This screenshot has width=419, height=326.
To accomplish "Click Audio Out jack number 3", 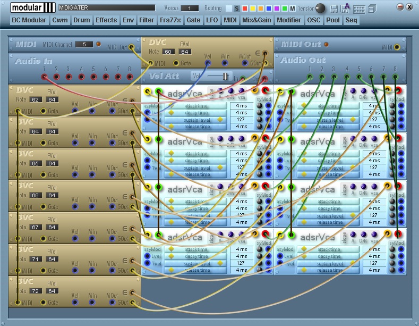I will tap(334, 77).
